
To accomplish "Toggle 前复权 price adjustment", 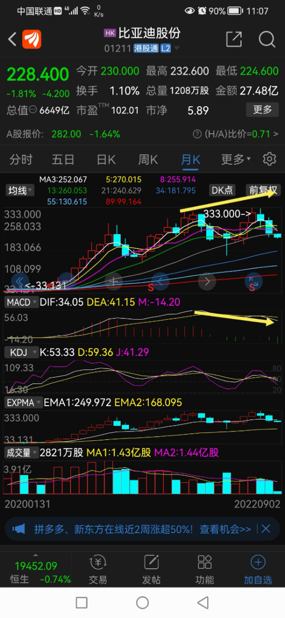I will pos(263,190).
